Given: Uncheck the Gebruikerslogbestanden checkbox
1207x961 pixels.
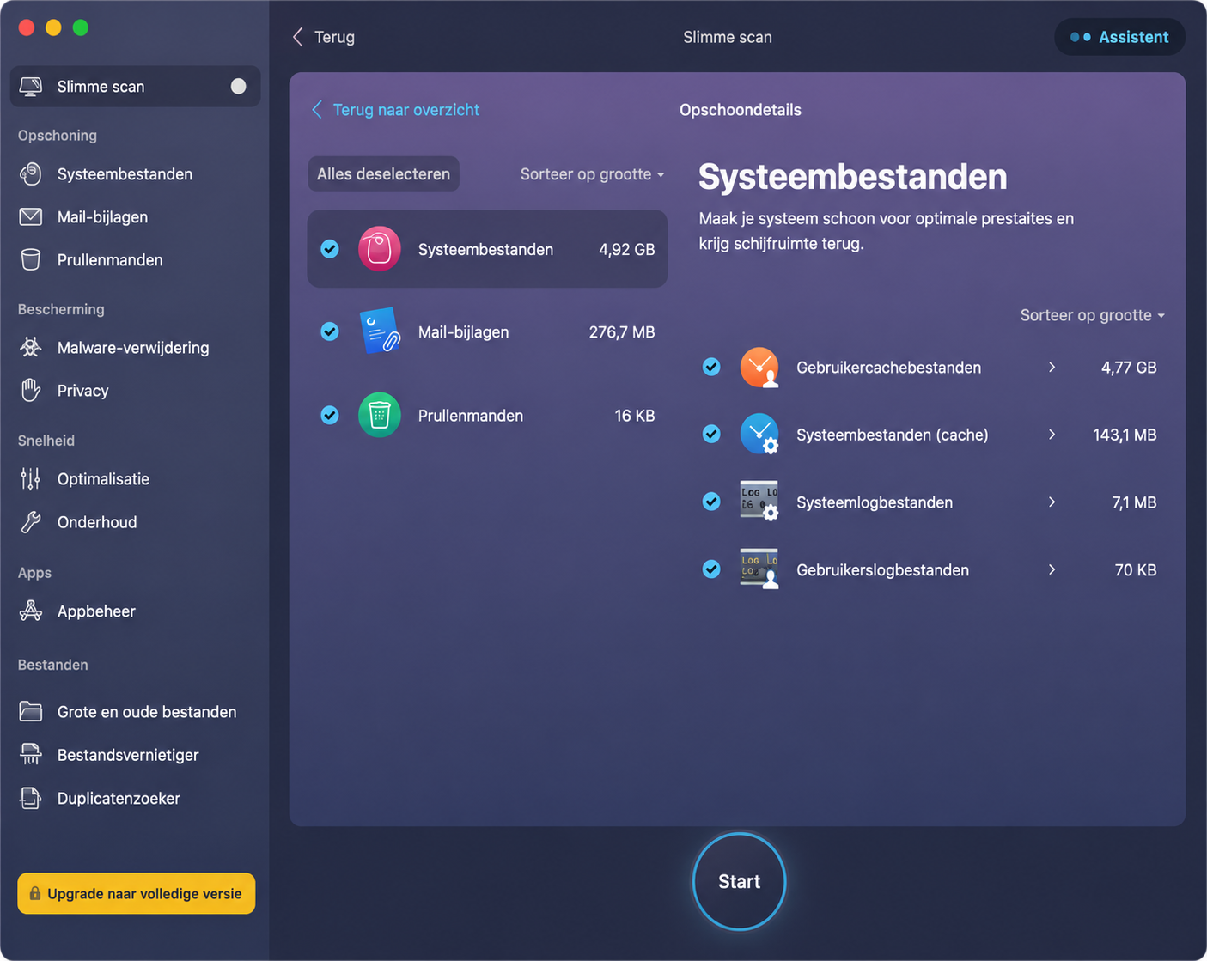Looking at the screenshot, I should click(x=711, y=569).
